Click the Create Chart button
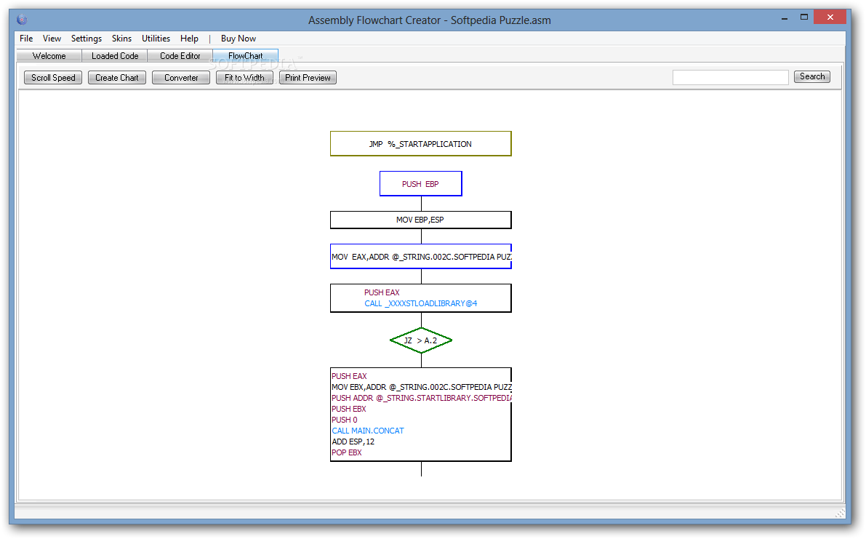This screenshot has height=539, width=866. coord(117,78)
